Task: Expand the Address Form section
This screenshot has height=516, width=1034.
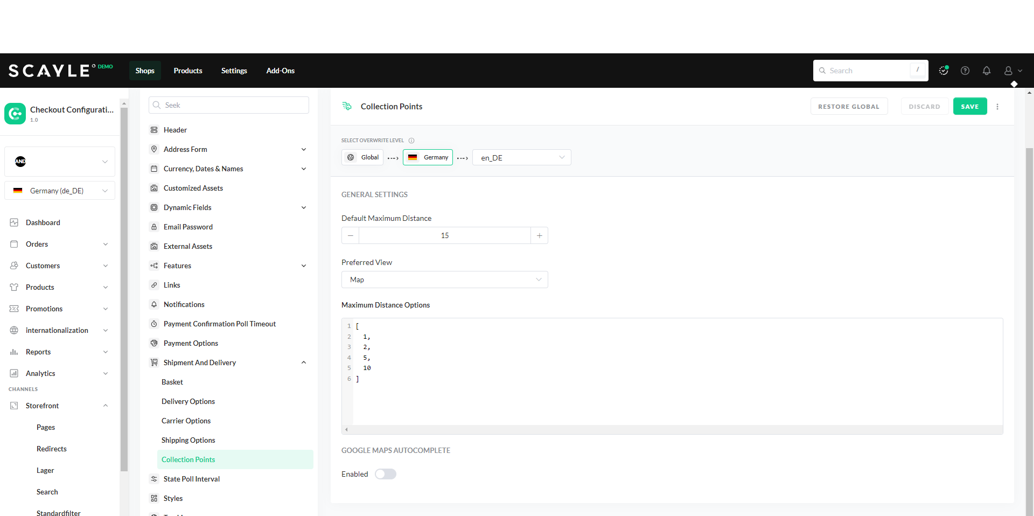Action: coord(304,149)
